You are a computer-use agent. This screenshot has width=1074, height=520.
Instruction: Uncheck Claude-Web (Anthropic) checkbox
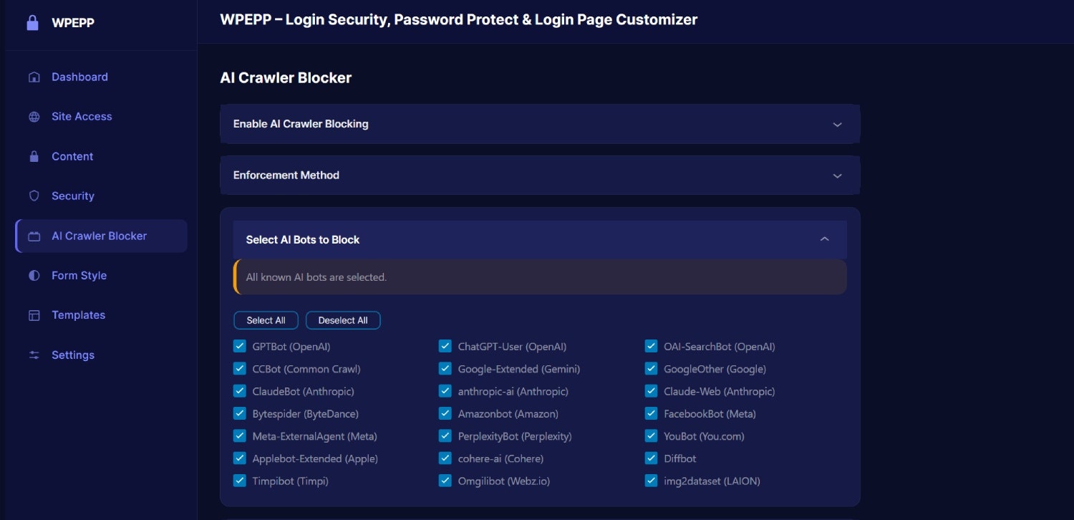point(651,391)
